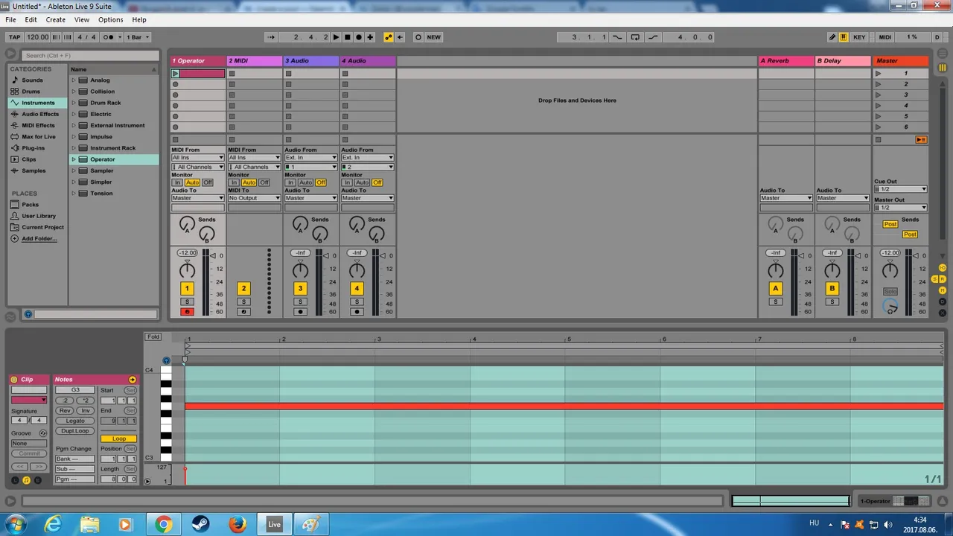Click the transport Stop button

(347, 37)
